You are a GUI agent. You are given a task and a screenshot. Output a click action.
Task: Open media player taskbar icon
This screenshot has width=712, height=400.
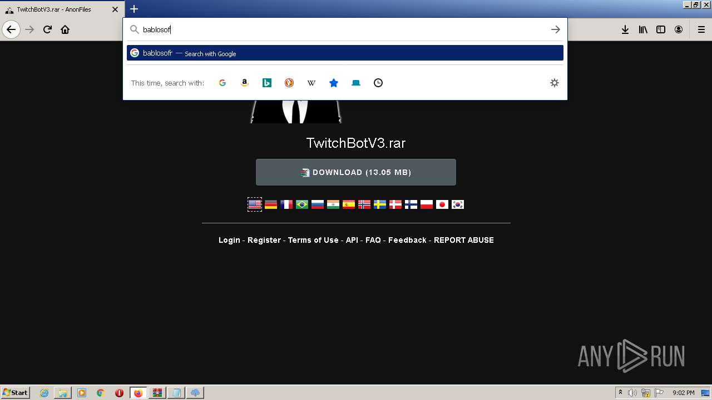[x=82, y=393]
